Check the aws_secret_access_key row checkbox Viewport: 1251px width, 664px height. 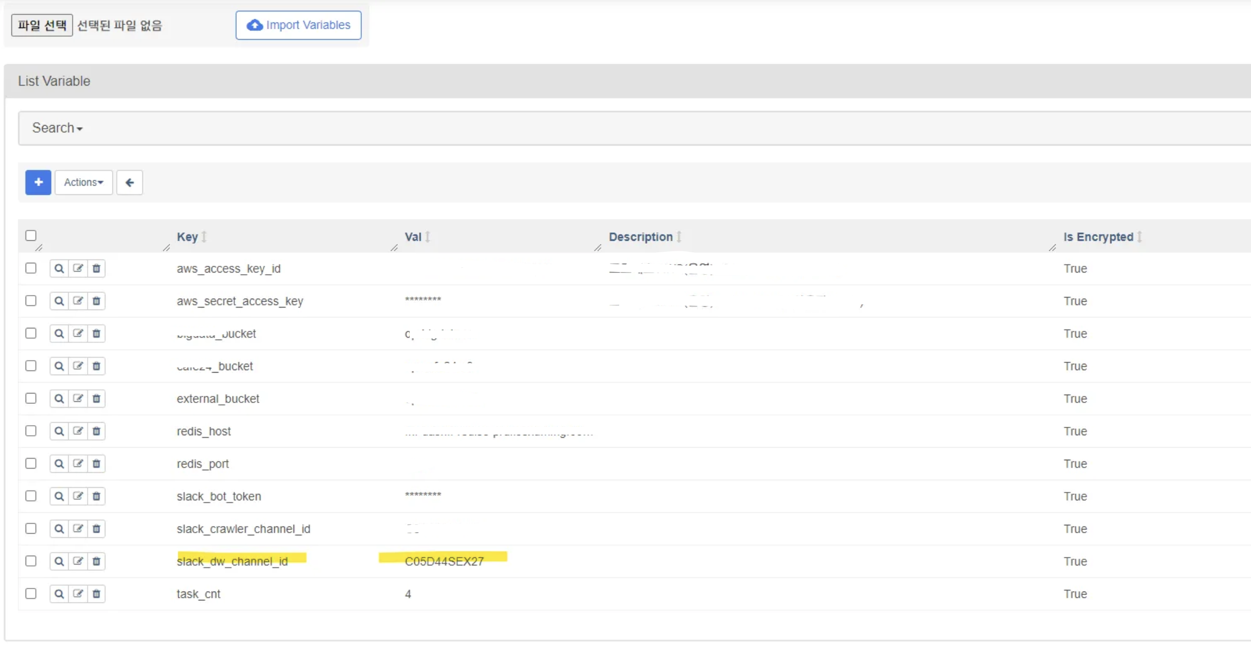pos(31,301)
